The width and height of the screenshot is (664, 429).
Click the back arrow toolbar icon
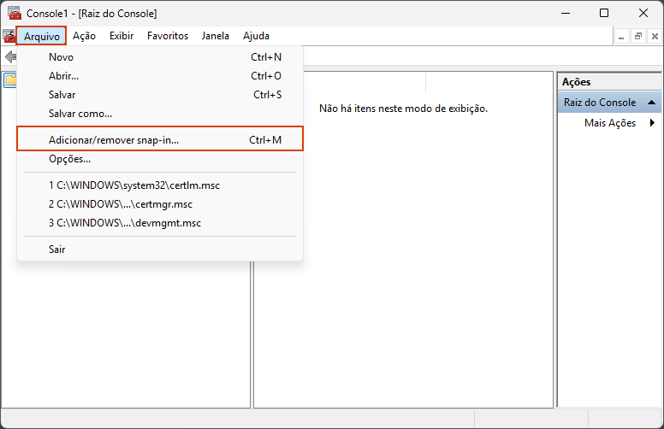(9, 57)
